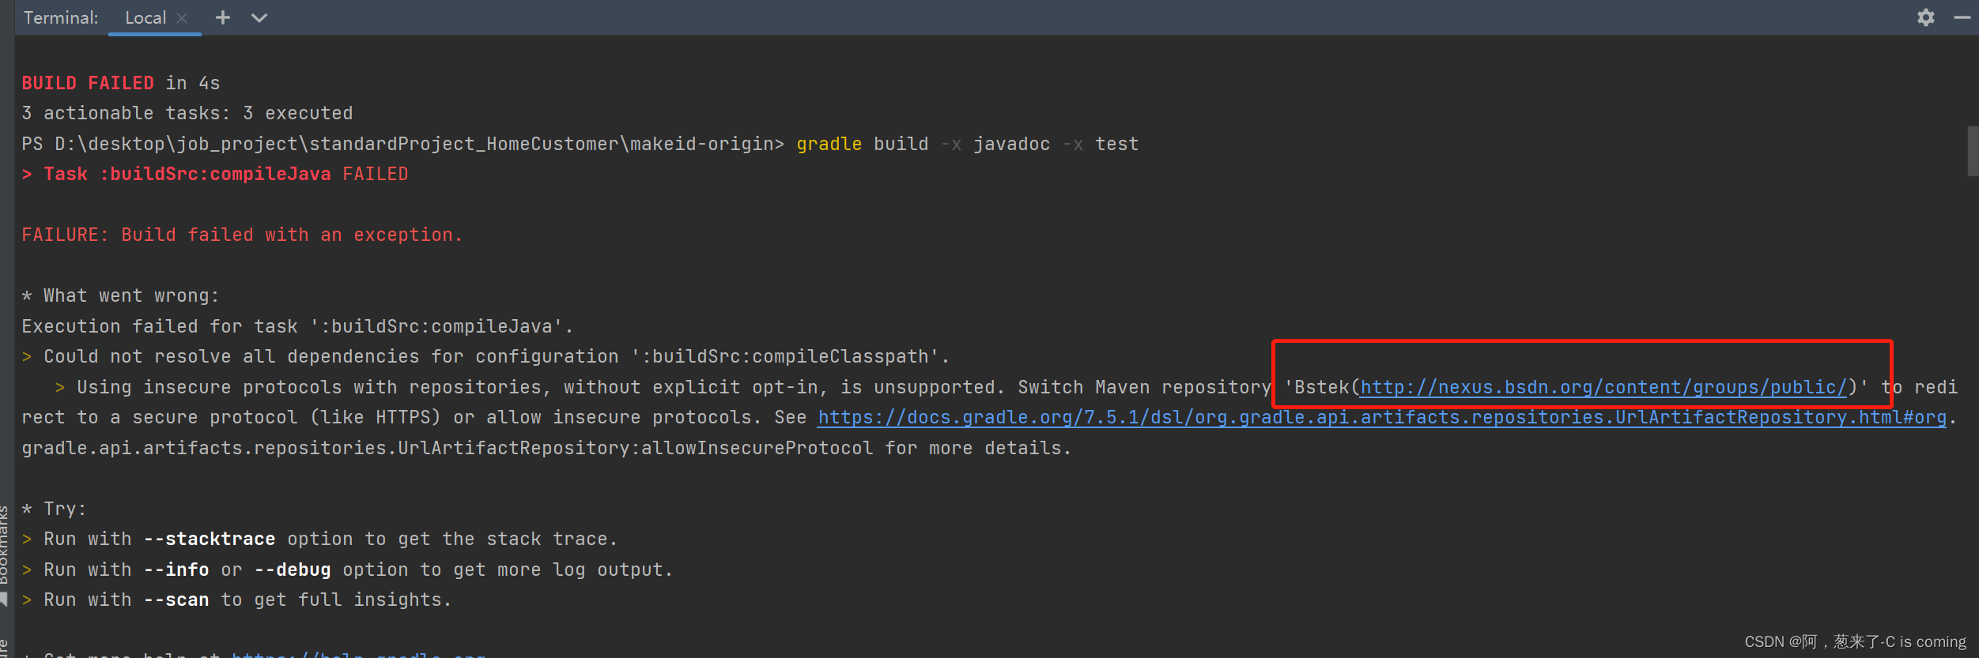Open docs.gradle.org UrlArtifactRepository link
Image resolution: width=1979 pixels, height=658 pixels.
tap(1382, 417)
